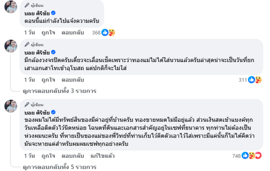Click the pencil author icon on the third comment

pyautogui.click(x=27, y=105)
